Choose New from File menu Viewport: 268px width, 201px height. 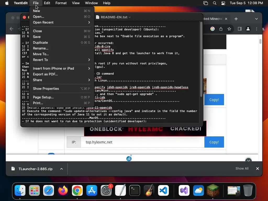[62, 11]
